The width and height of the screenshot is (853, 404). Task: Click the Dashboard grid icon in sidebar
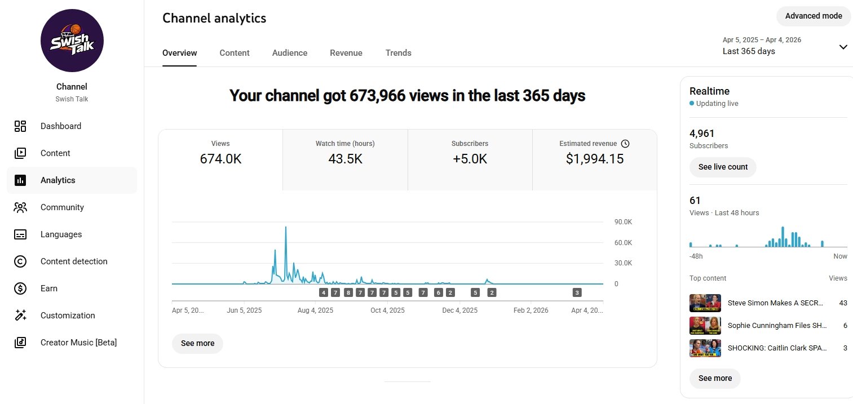click(x=20, y=126)
